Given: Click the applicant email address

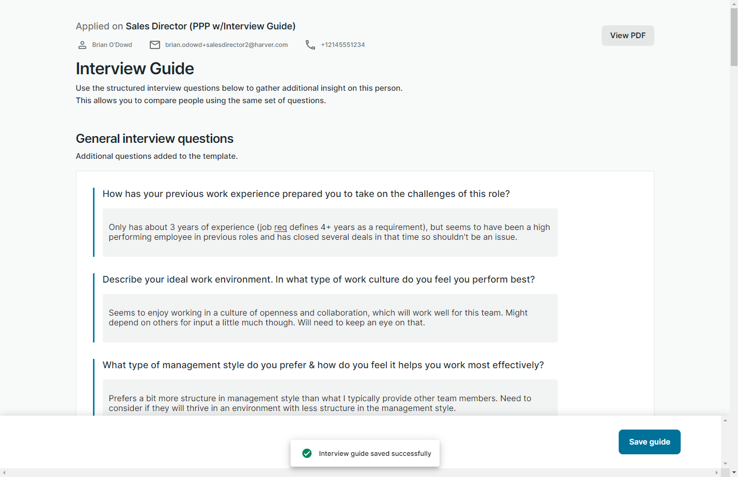Looking at the screenshot, I should [x=226, y=45].
